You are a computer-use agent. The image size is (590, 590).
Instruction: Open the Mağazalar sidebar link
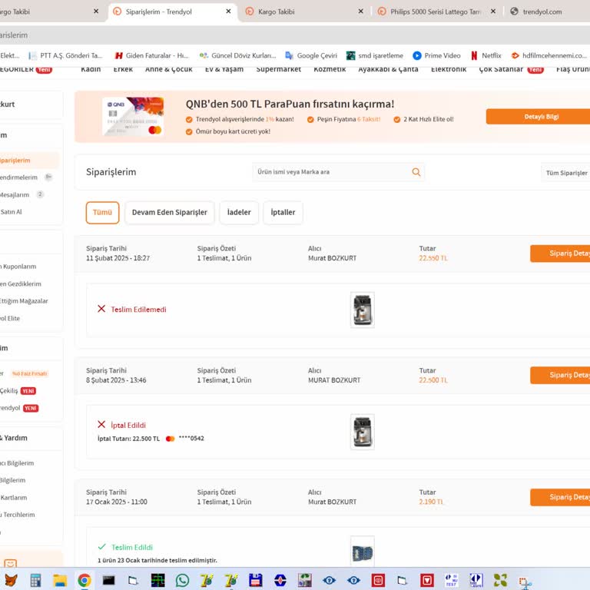pyautogui.click(x=24, y=301)
